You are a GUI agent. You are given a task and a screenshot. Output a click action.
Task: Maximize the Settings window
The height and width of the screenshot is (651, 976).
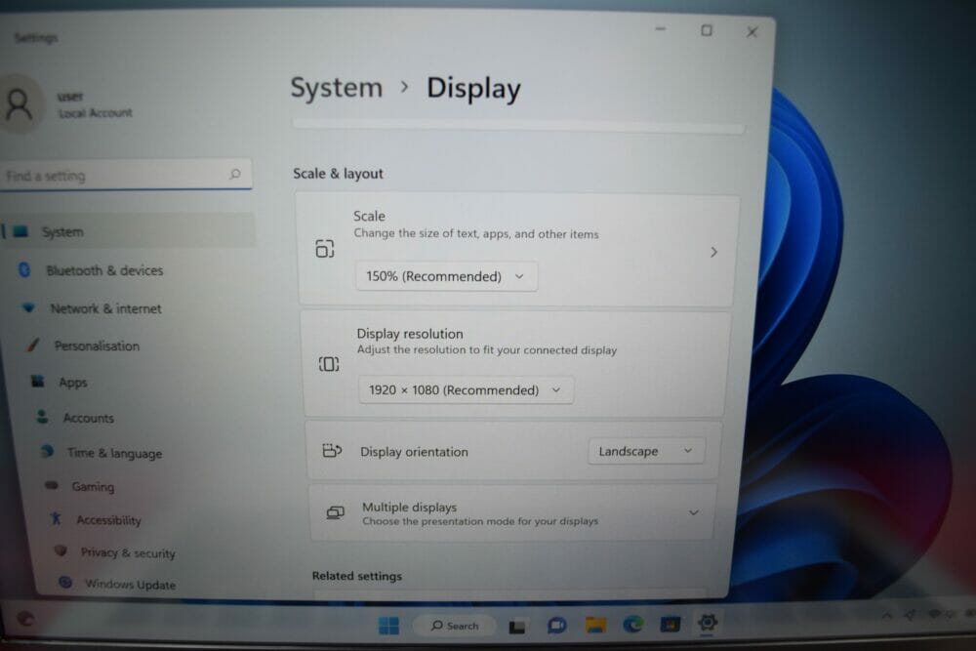[x=707, y=30]
